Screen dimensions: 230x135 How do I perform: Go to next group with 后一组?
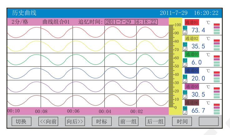click(x=155, y=122)
